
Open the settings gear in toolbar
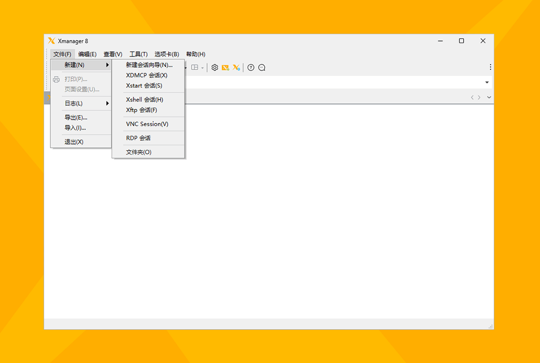214,67
